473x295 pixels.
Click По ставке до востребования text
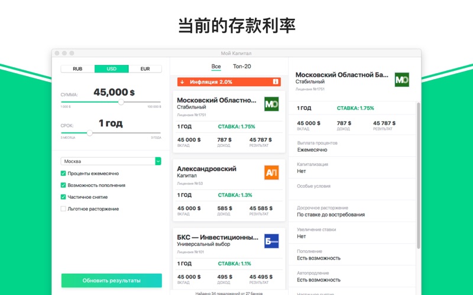click(331, 215)
